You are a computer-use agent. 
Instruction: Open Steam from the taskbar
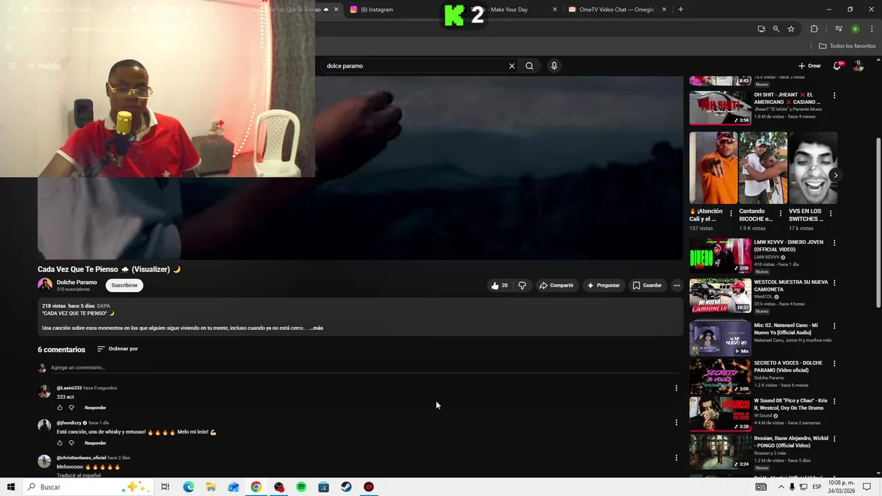pyautogui.click(x=346, y=487)
